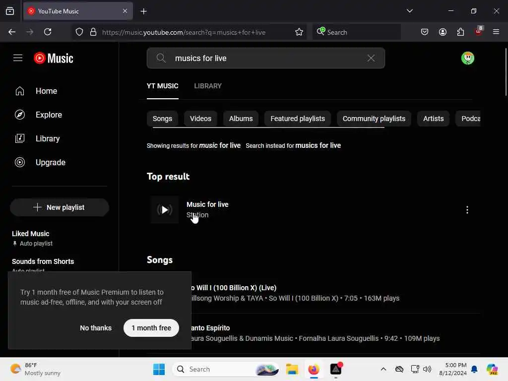The height and width of the screenshot is (381, 508).
Task: Open the weather widget showing 86°F
Action: coord(36,369)
